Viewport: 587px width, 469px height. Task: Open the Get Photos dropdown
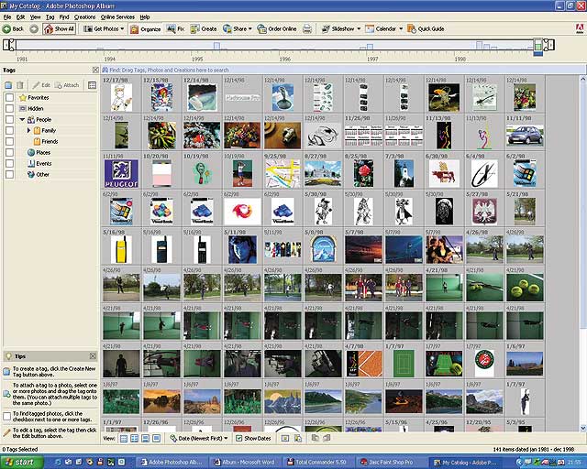point(104,28)
